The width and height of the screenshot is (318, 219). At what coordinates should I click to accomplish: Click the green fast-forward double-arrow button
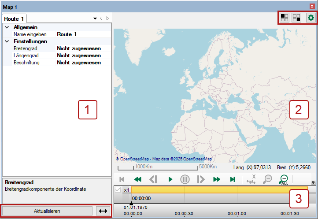(217, 179)
